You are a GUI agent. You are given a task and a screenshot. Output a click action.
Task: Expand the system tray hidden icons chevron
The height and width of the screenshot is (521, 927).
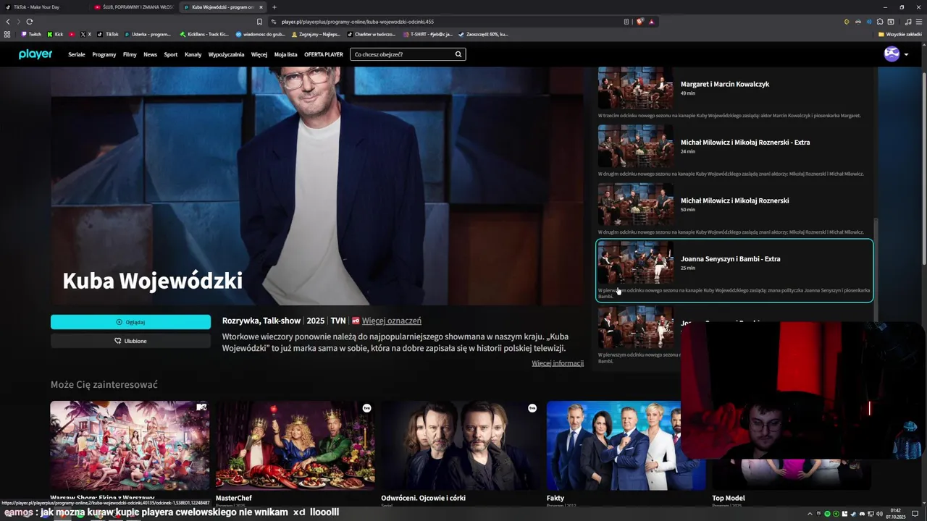(810, 514)
